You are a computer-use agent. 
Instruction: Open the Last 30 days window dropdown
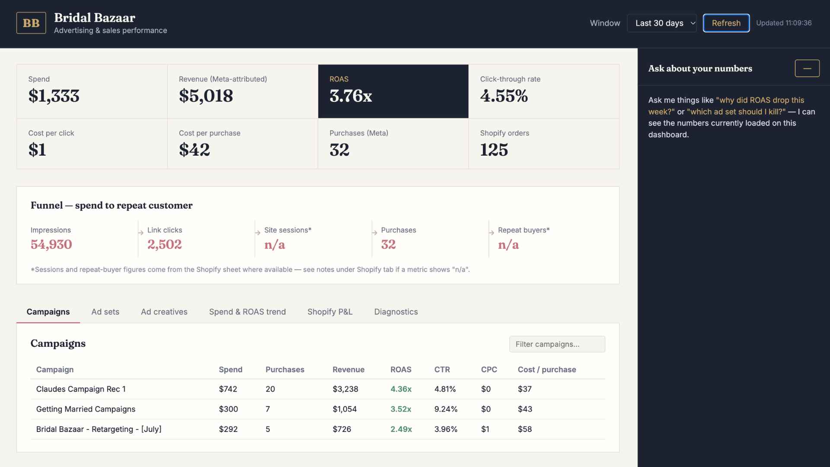point(662,23)
